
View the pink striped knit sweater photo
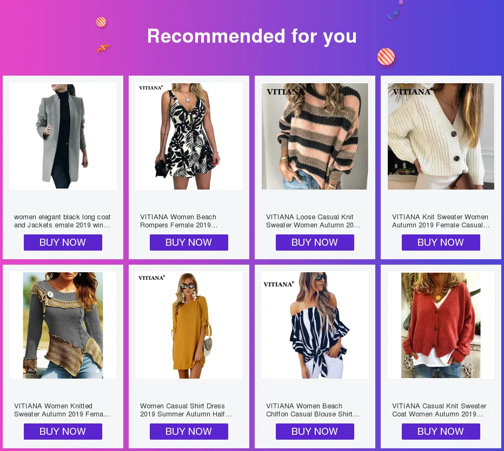[315, 136]
